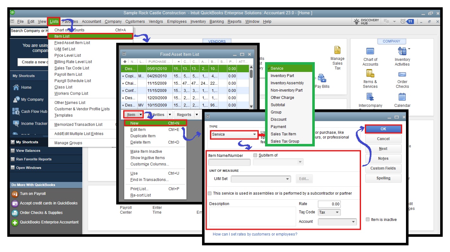This screenshot has width=450, height=252.
Task: Click the Create a new company button
Action: pyautogui.click(x=33, y=62)
